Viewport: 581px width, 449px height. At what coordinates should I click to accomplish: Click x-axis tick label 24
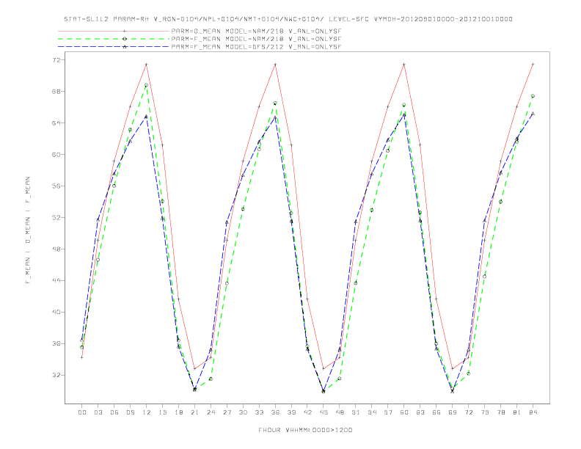(x=211, y=412)
